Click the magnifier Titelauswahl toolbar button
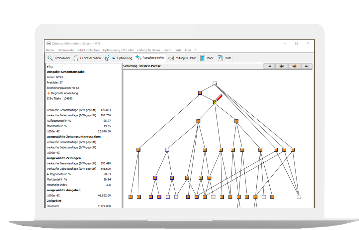 50,58
